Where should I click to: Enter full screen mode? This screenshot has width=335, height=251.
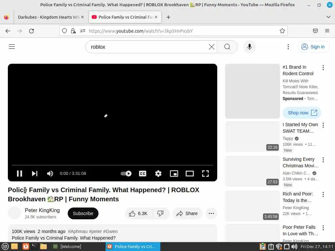[205, 174]
